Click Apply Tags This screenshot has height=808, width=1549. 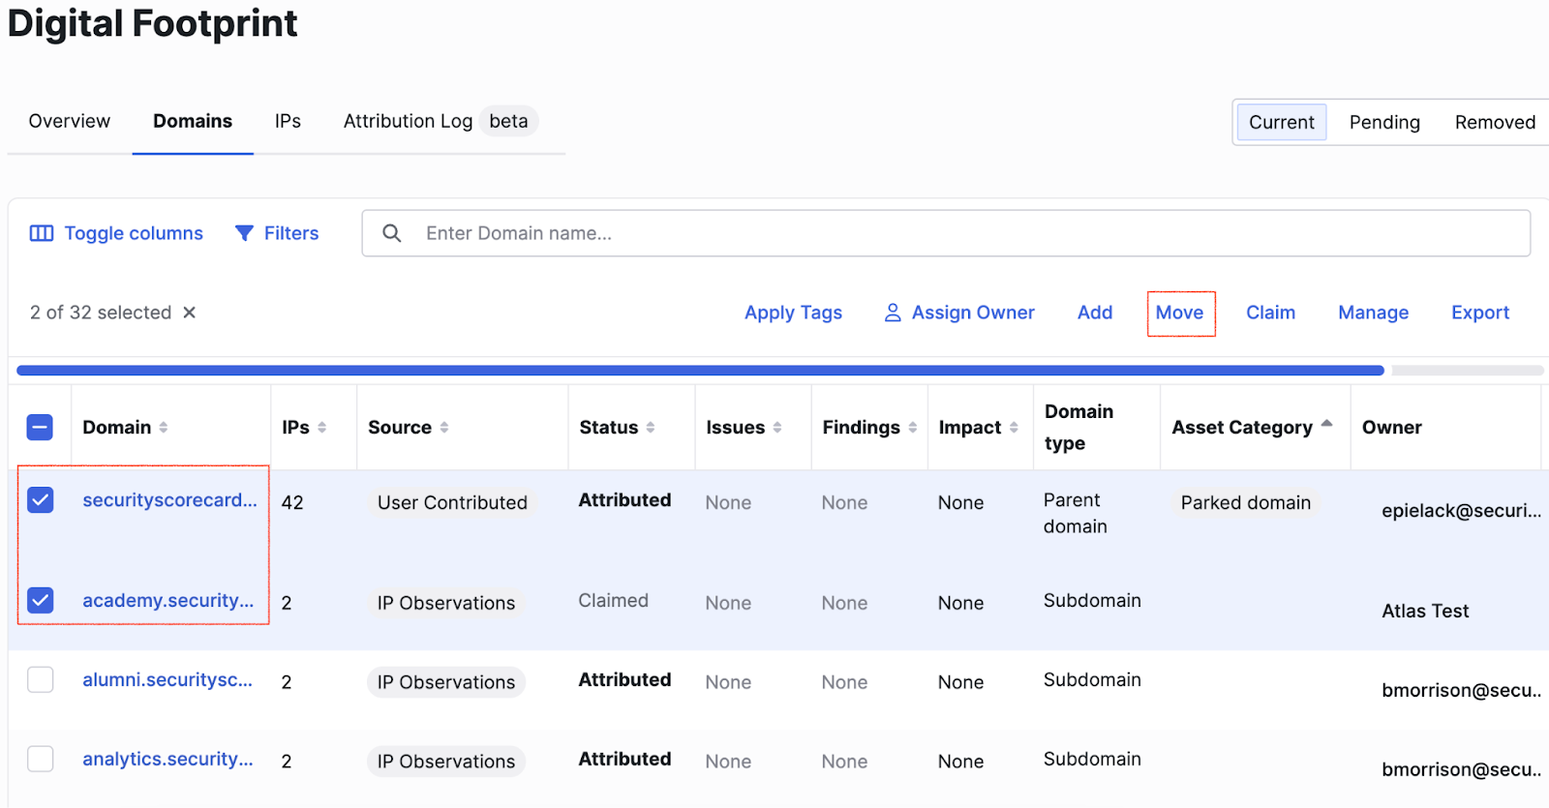[793, 313]
